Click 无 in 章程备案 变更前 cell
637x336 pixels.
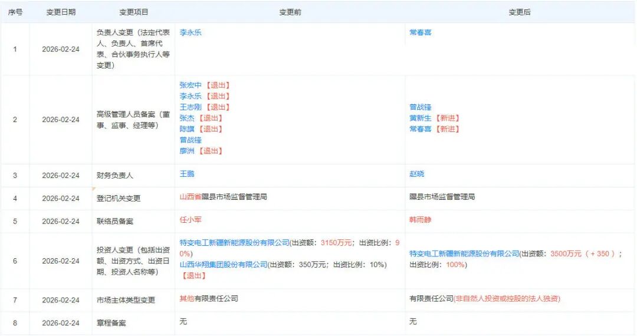[x=183, y=321]
